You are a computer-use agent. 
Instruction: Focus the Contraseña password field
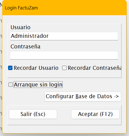pyautogui.click(x=64, y=55)
